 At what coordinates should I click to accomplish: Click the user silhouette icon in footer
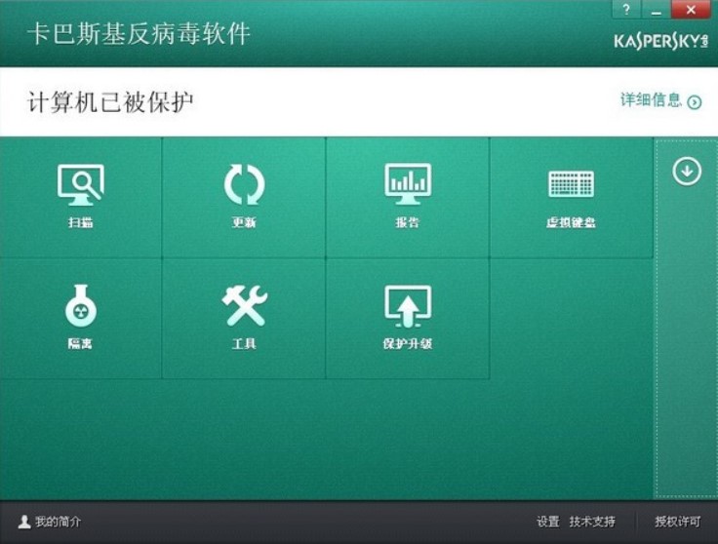pyautogui.click(x=24, y=522)
